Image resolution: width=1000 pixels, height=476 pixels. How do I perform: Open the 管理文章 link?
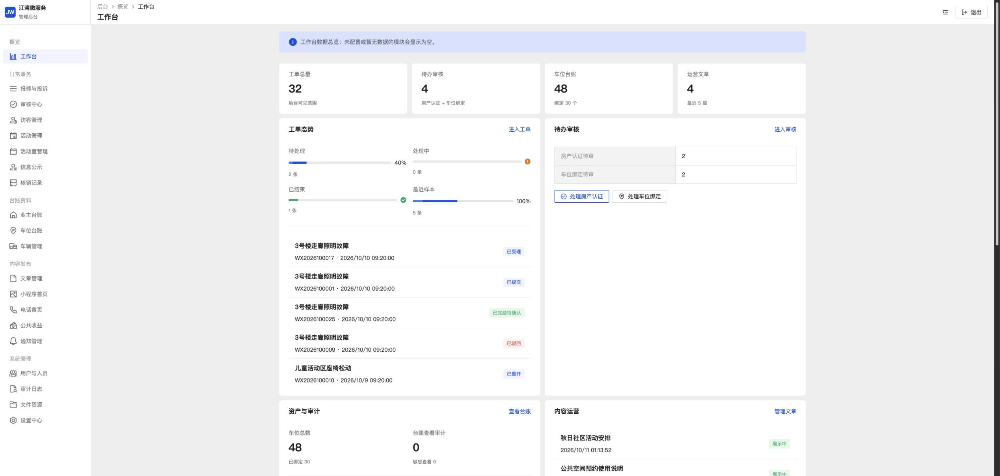785,411
